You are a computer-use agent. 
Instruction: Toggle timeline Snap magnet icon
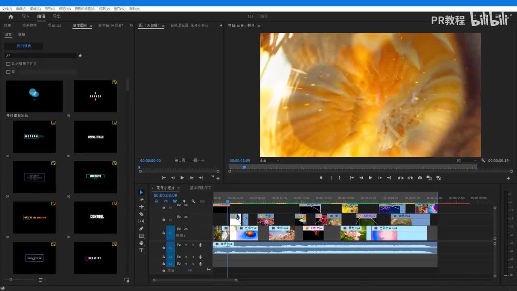[x=166, y=201]
